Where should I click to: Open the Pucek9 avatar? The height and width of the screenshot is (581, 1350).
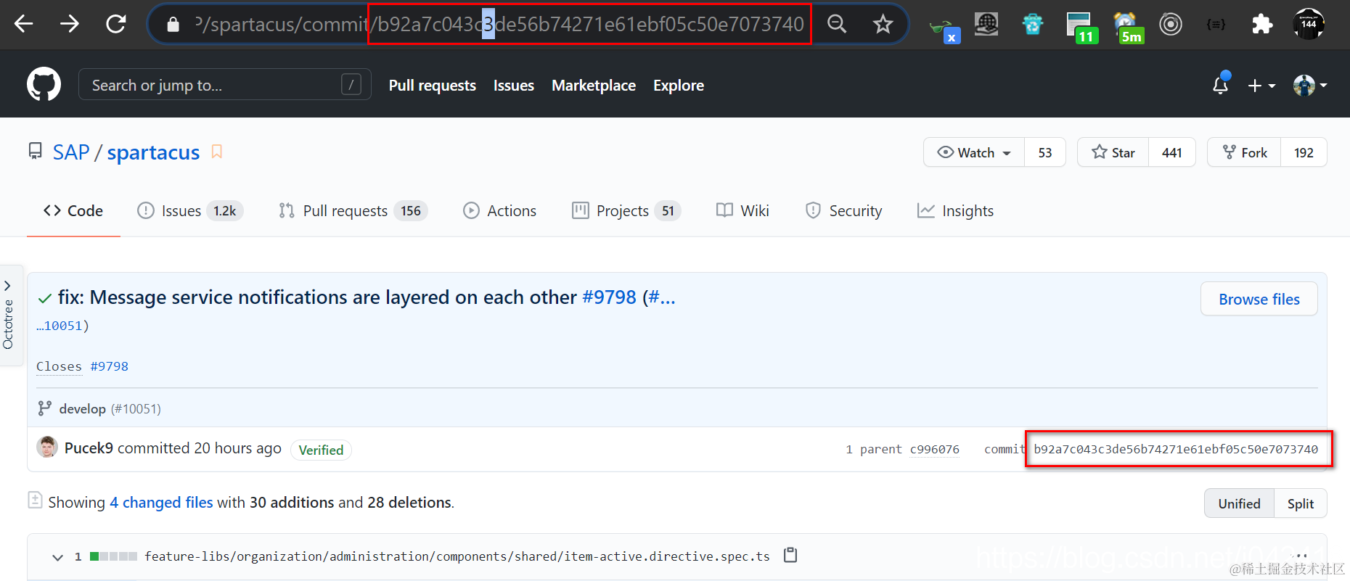pos(47,448)
